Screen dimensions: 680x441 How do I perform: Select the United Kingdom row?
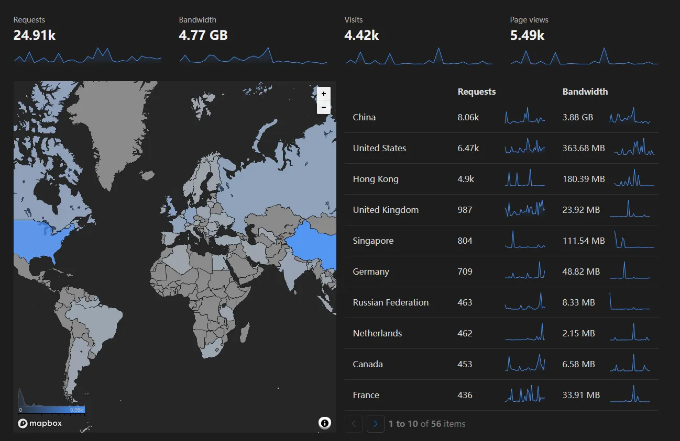click(x=386, y=210)
